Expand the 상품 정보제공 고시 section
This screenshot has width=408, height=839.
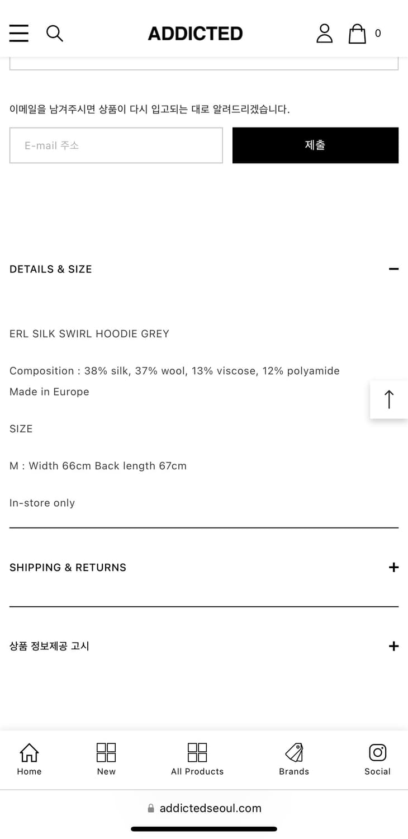tap(393, 646)
